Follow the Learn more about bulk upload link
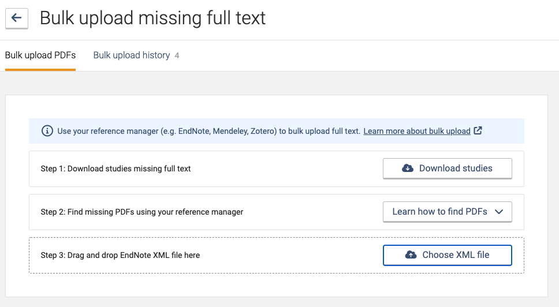Viewport: 559px width, 307px height. pos(417,131)
